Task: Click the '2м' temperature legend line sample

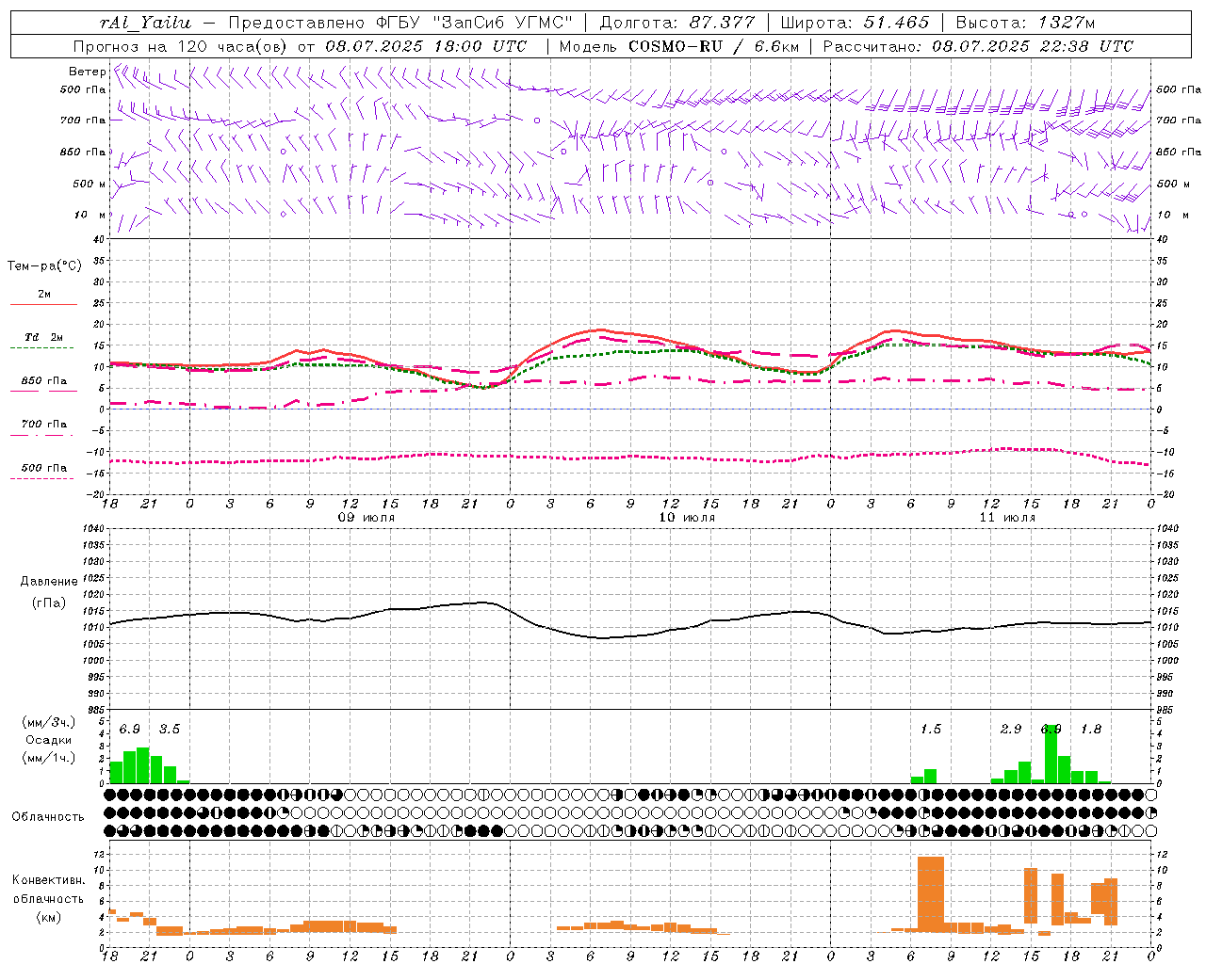Action: [x=43, y=304]
